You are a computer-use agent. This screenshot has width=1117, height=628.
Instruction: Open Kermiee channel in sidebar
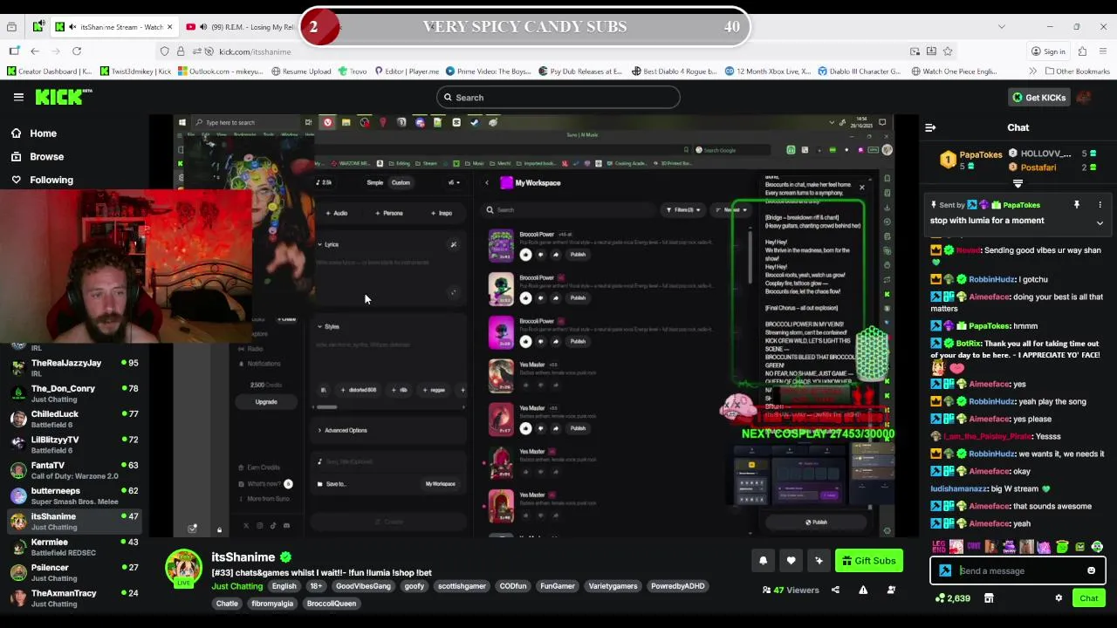[73, 547]
